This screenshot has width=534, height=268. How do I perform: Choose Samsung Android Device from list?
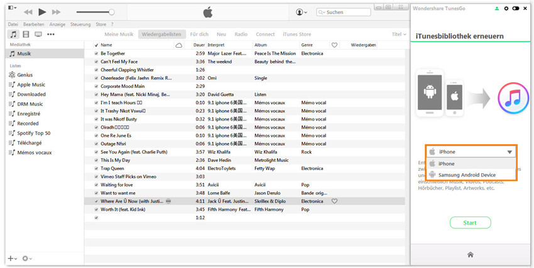471,175
